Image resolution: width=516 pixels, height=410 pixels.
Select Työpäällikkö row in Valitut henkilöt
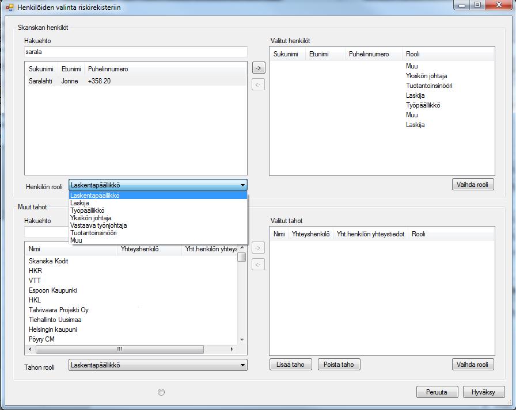coord(382,105)
